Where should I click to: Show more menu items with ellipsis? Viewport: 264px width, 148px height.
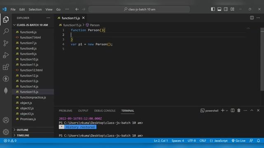[x=67, y=9]
